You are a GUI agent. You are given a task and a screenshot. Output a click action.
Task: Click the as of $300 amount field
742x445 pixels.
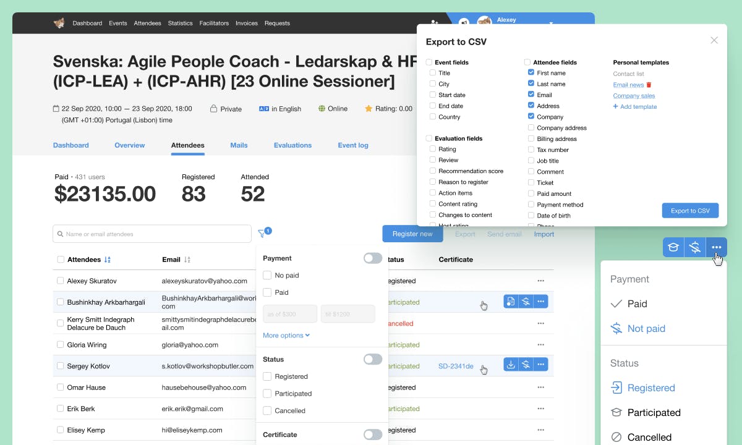pos(290,314)
